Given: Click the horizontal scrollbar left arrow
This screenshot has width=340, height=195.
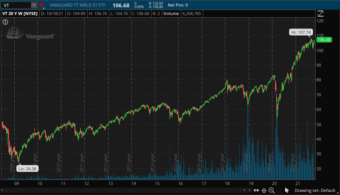Looking at the screenshot, I should [x=2, y=190].
